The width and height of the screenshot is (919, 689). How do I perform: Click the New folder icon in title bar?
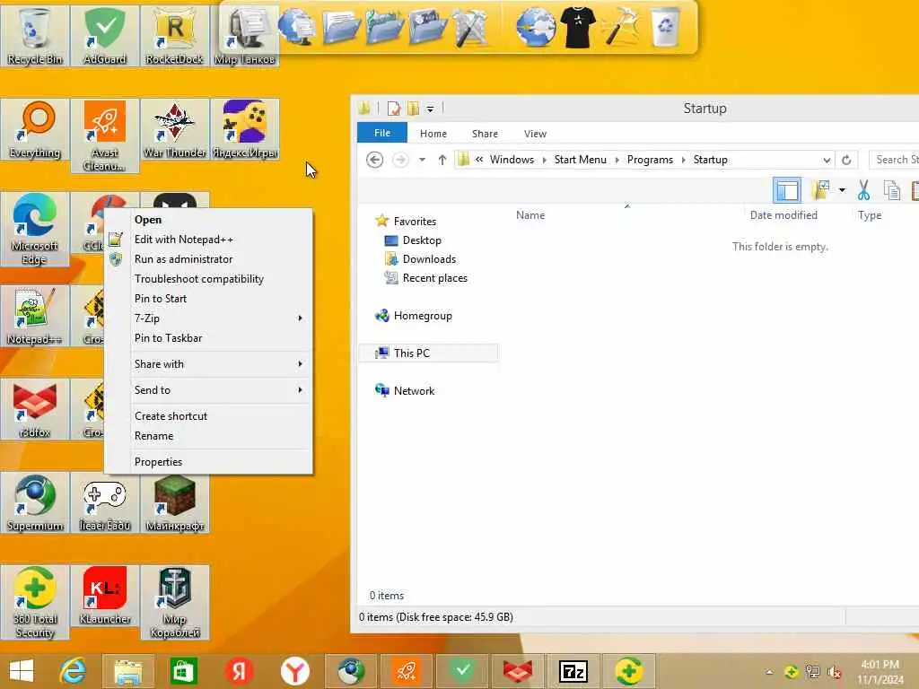[413, 109]
